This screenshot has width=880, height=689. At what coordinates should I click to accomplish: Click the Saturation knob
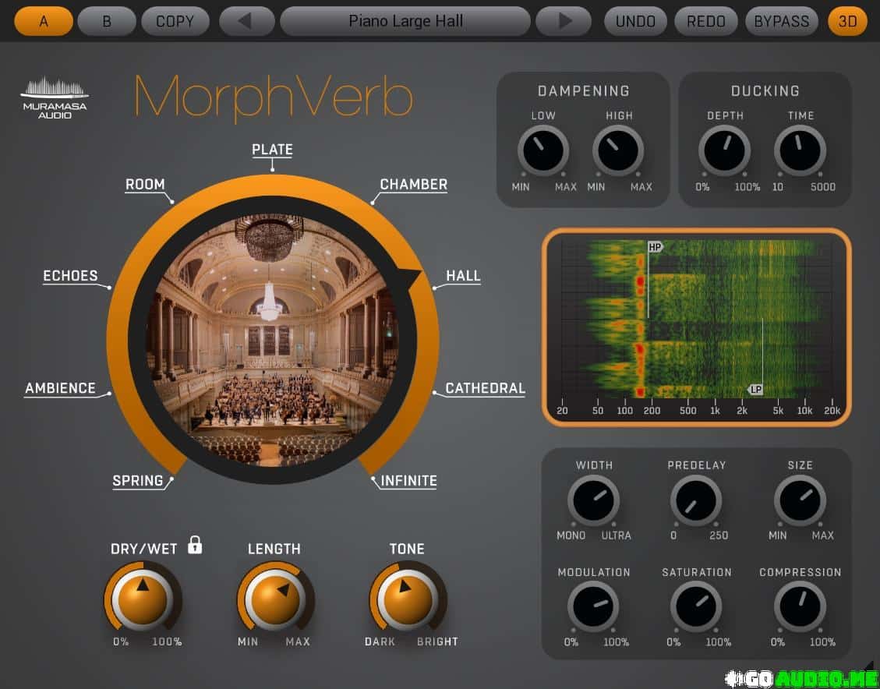click(x=696, y=606)
